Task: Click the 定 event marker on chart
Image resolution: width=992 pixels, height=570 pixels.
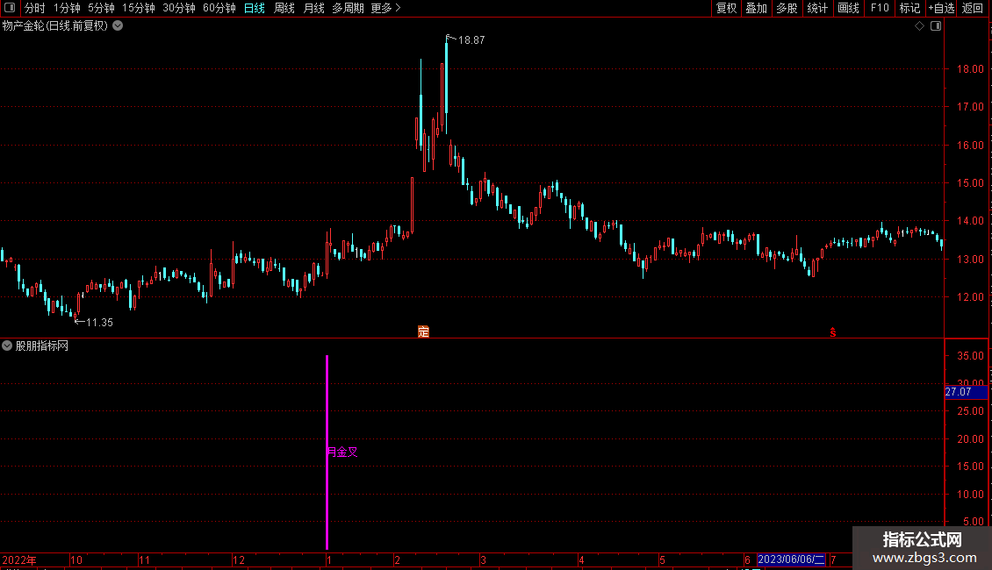Action: (423, 331)
